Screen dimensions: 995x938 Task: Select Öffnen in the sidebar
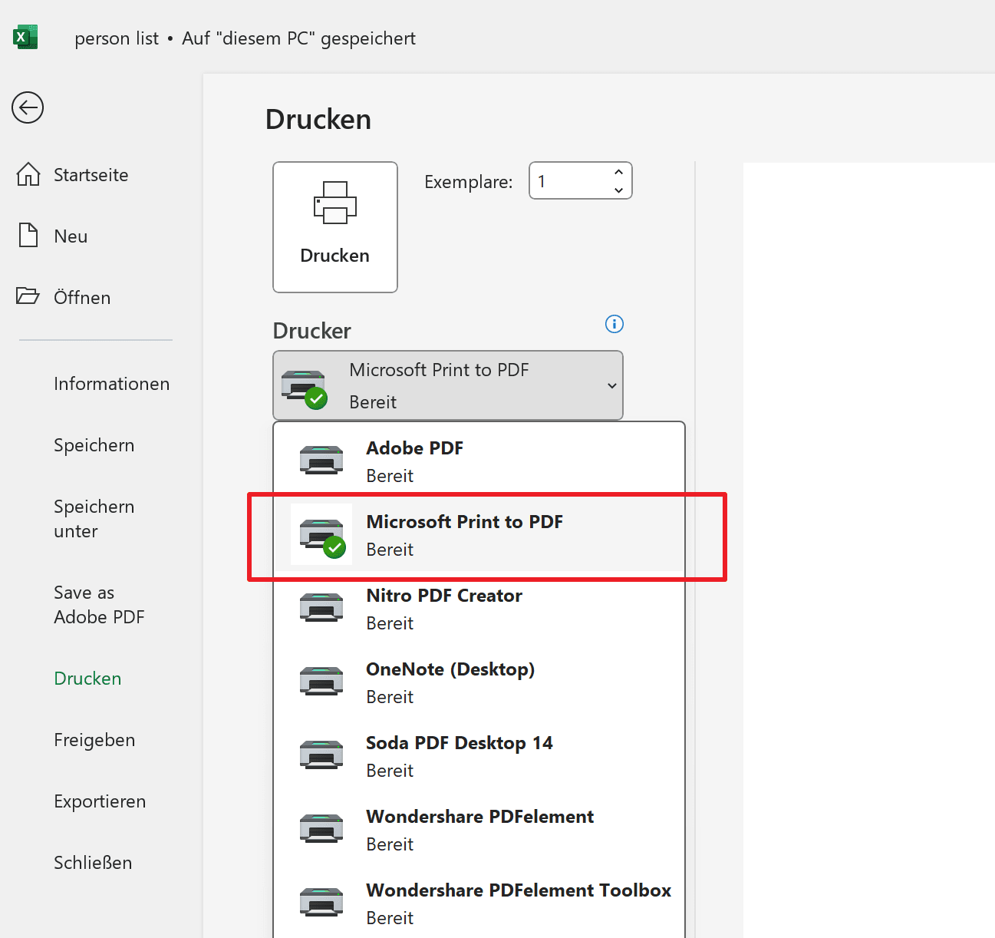[x=82, y=298]
